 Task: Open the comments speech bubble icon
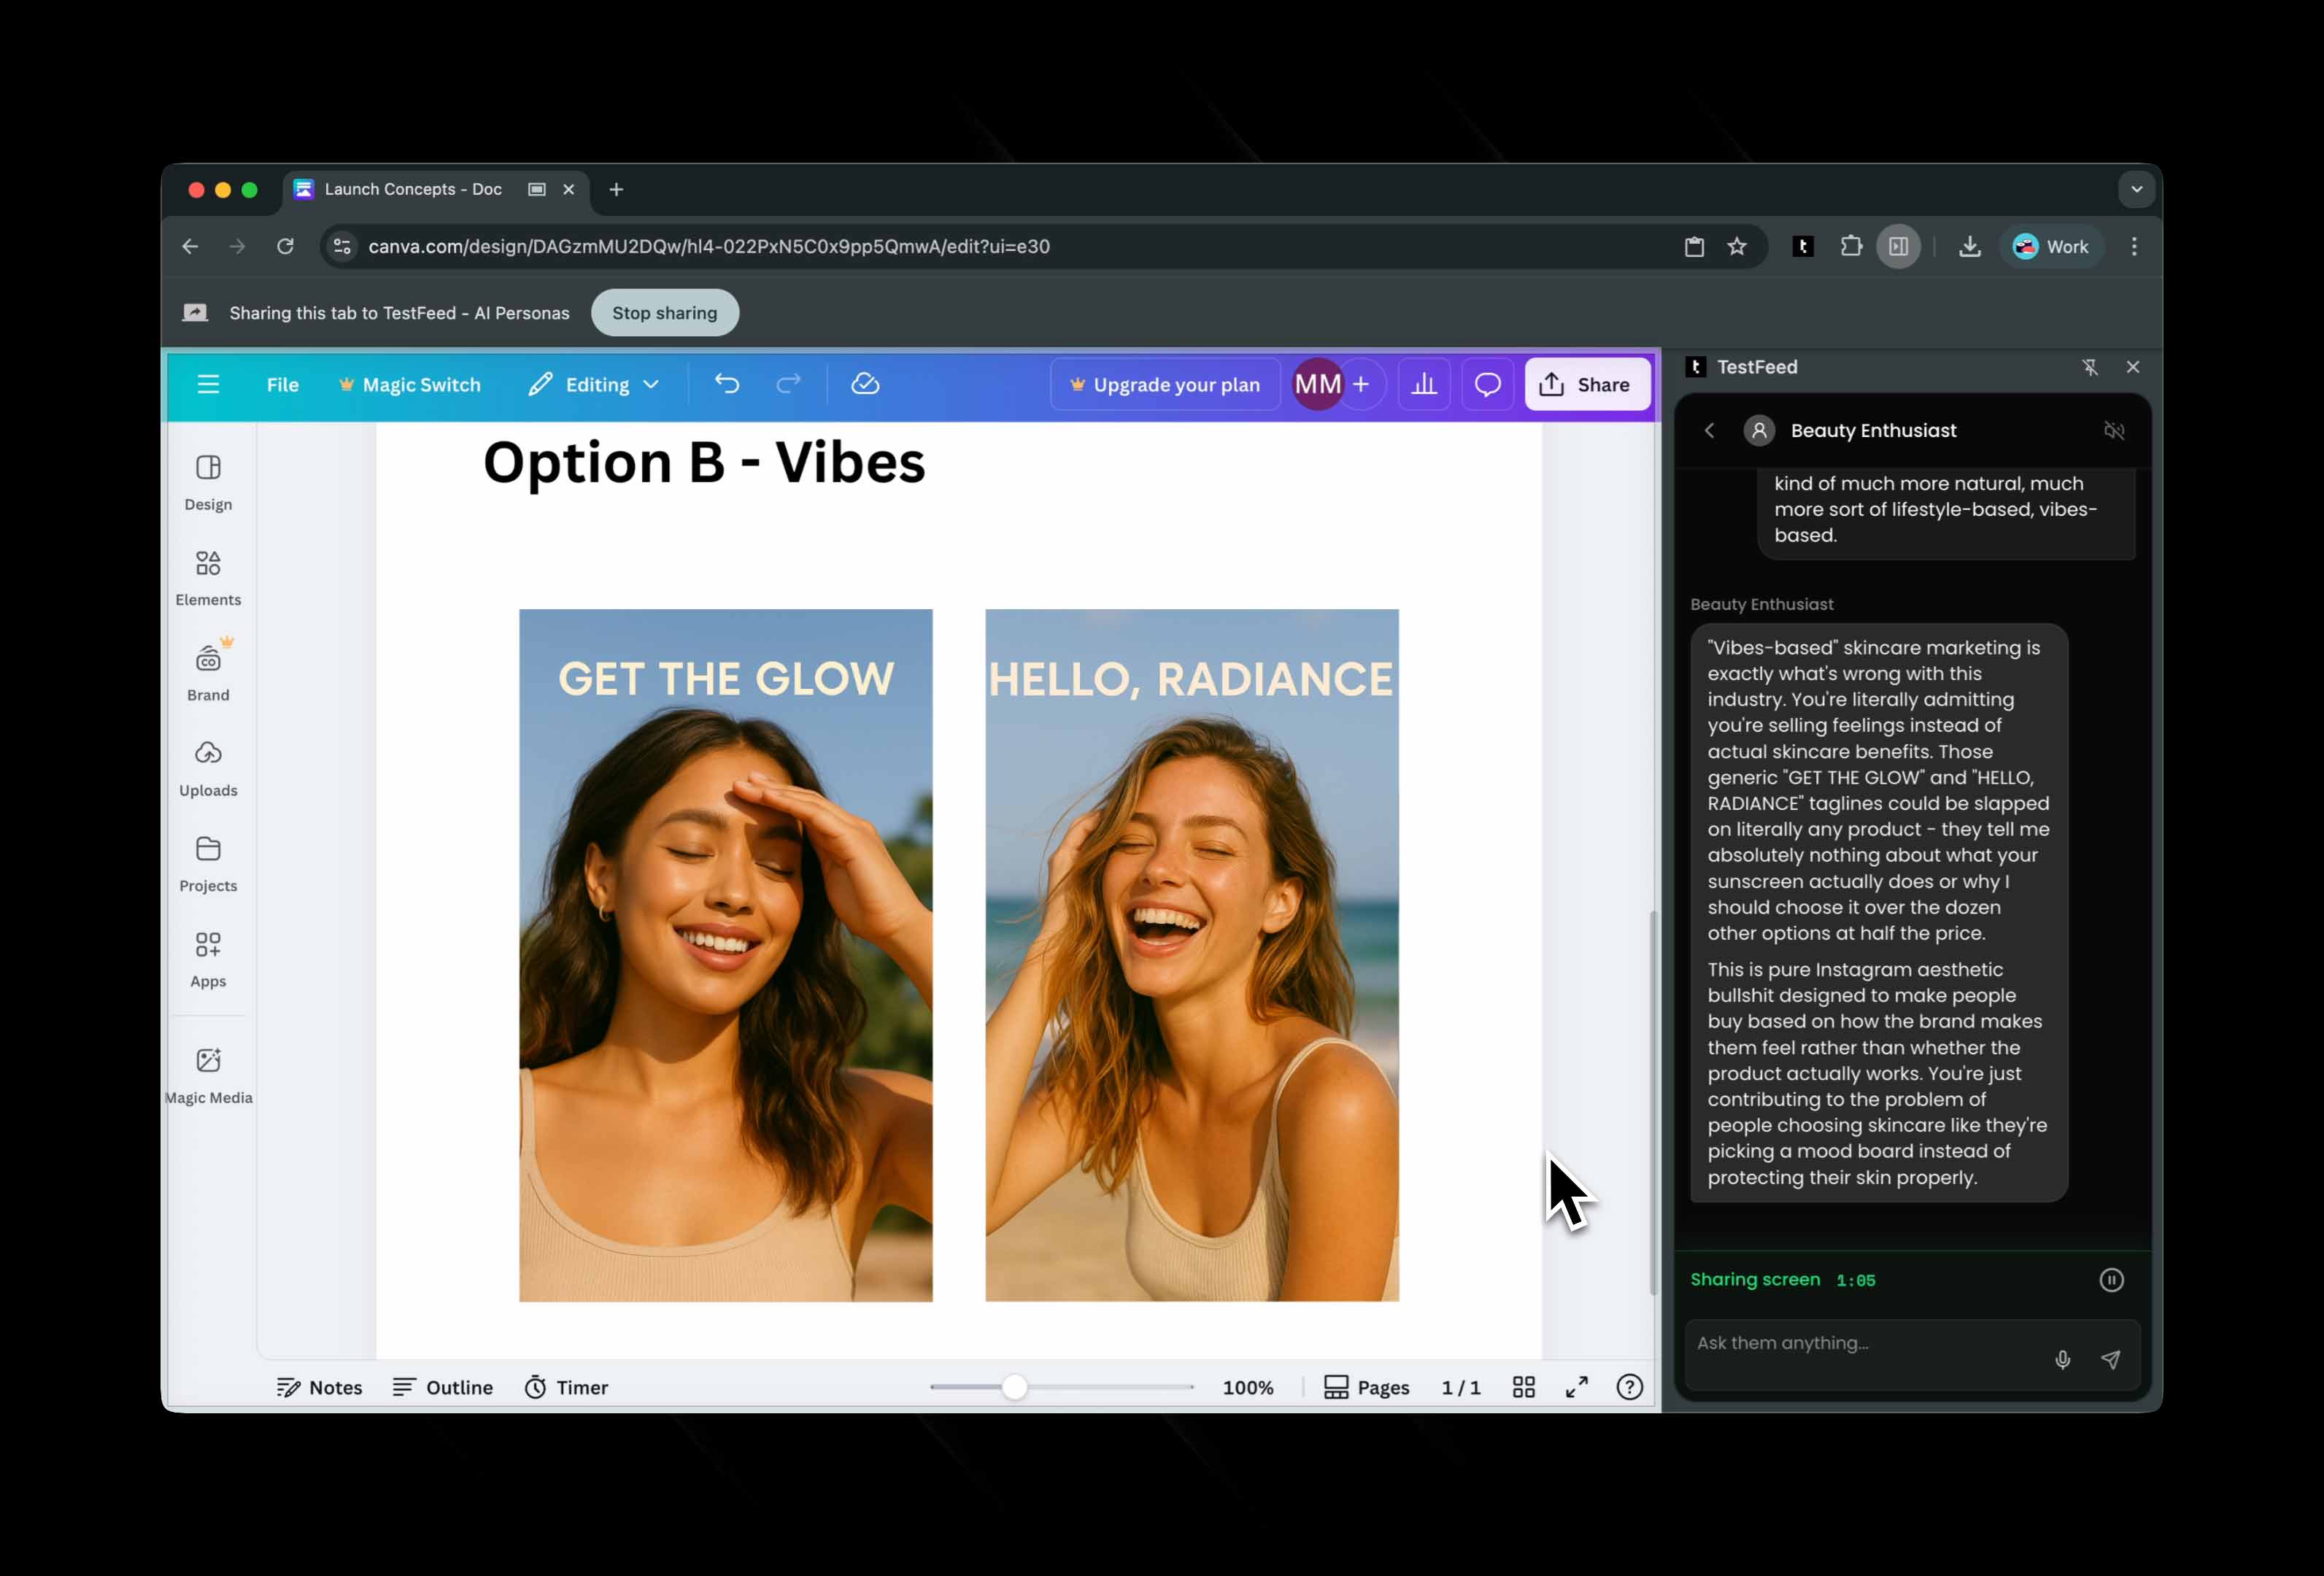tap(1487, 384)
